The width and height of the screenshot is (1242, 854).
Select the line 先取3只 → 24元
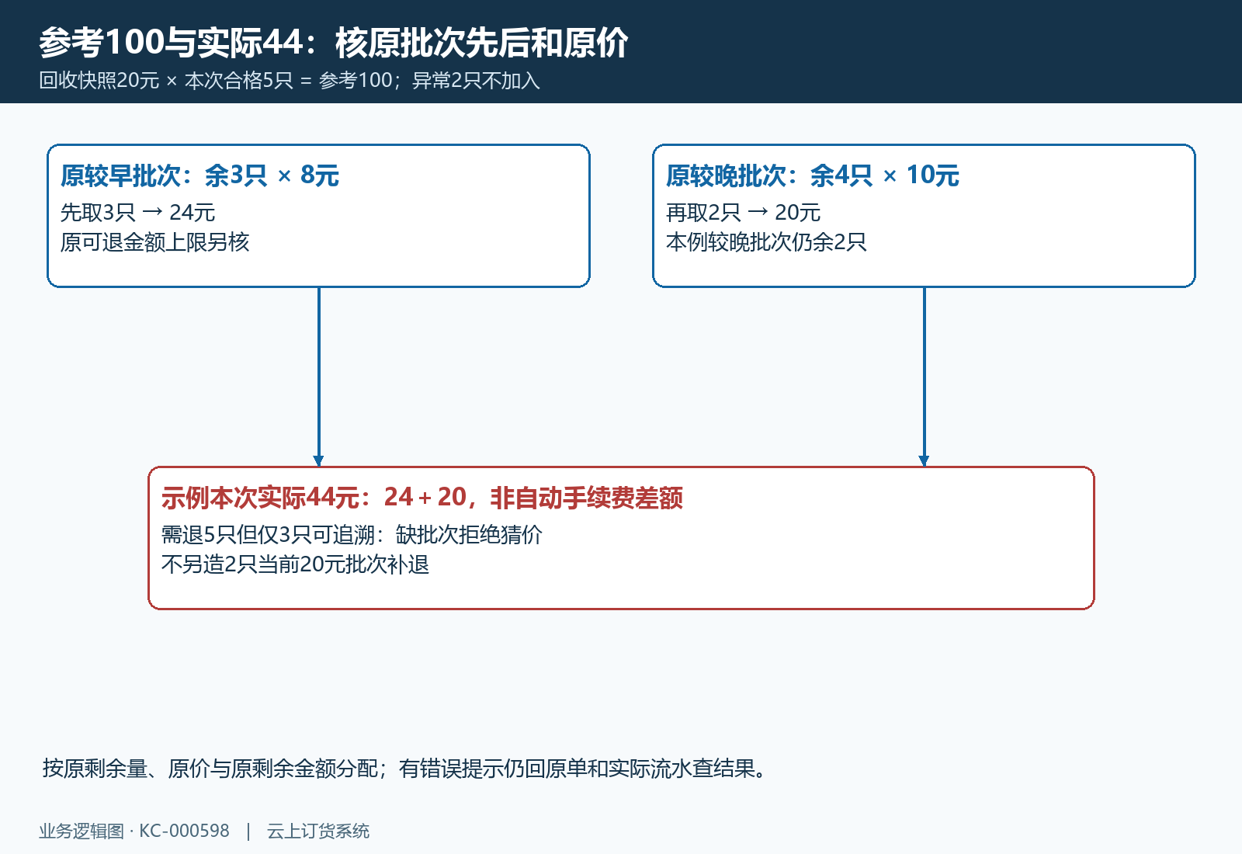137,212
